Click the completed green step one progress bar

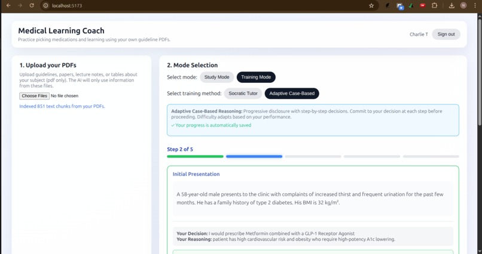[x=195, y=157]
